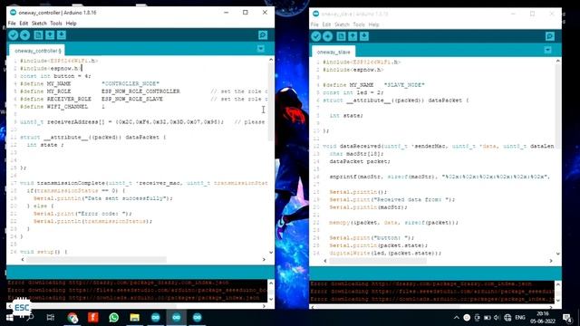
Task: Open Help menu in oneway_slave window
Action: tap(373, 24)
